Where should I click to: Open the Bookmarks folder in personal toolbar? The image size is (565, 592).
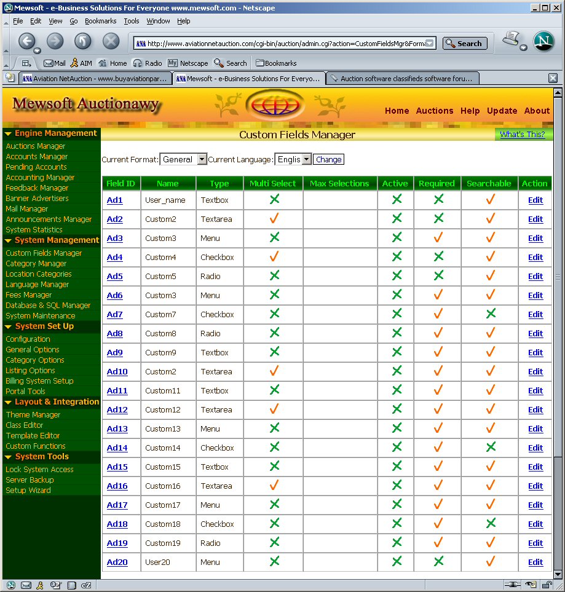(x=276, y=63)
